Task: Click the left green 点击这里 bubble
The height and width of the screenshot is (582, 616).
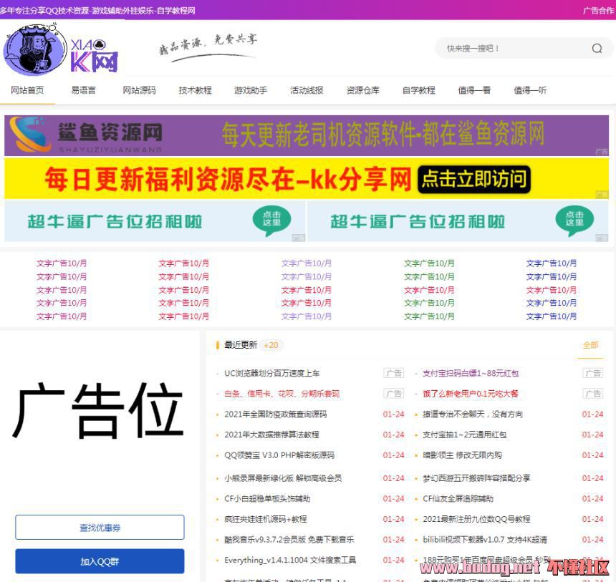Action: pos(272,220)
